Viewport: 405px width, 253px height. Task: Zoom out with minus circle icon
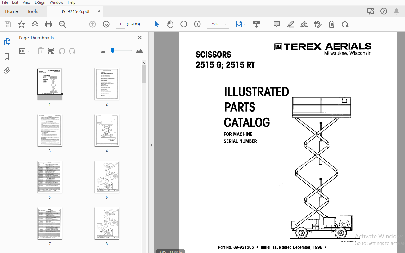(184, 24)
